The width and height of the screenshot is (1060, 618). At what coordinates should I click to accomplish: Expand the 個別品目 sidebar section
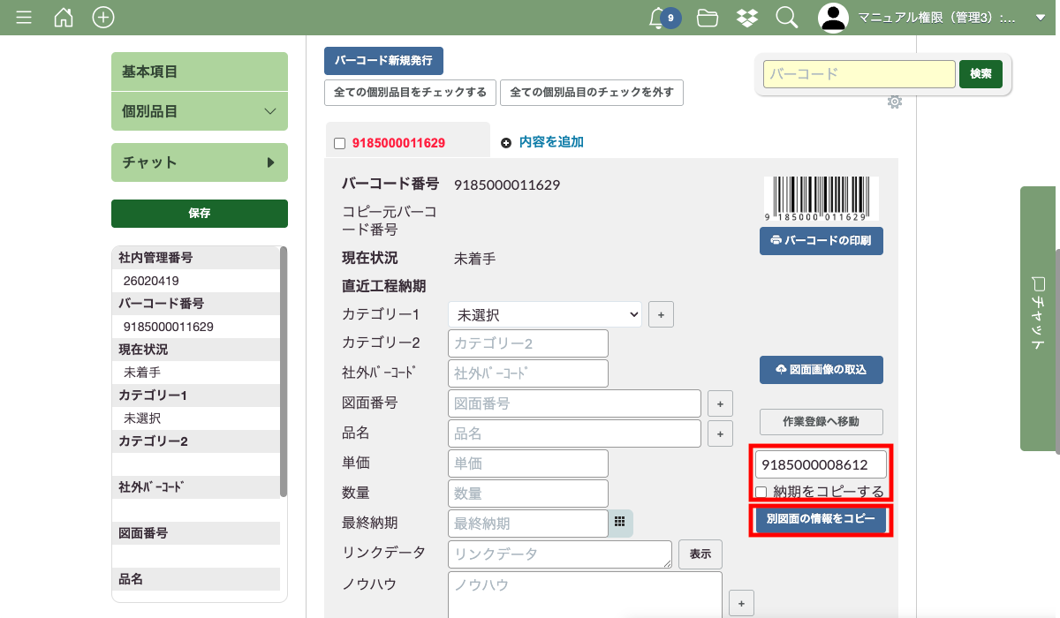pyautogui.click(x=200, y=111)
